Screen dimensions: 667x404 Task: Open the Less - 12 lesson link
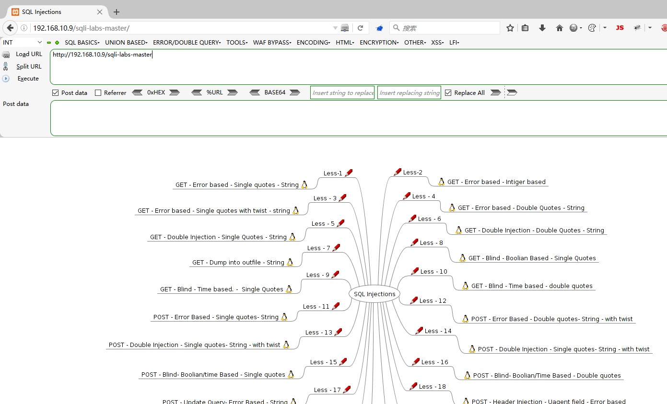(433, 301)
